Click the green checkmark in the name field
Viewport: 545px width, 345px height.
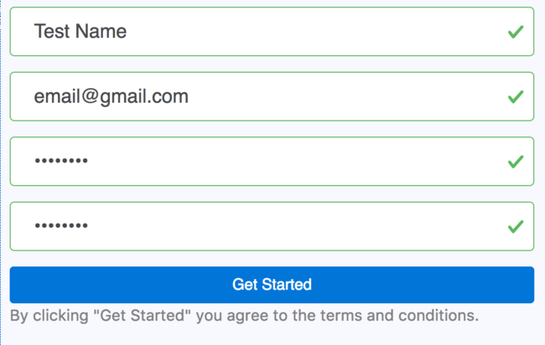click(516, 32)
